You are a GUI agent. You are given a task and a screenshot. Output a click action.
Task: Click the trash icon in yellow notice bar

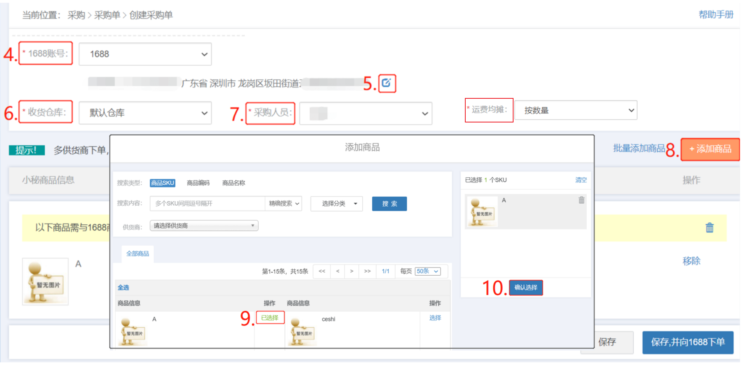tap(710, 227)
